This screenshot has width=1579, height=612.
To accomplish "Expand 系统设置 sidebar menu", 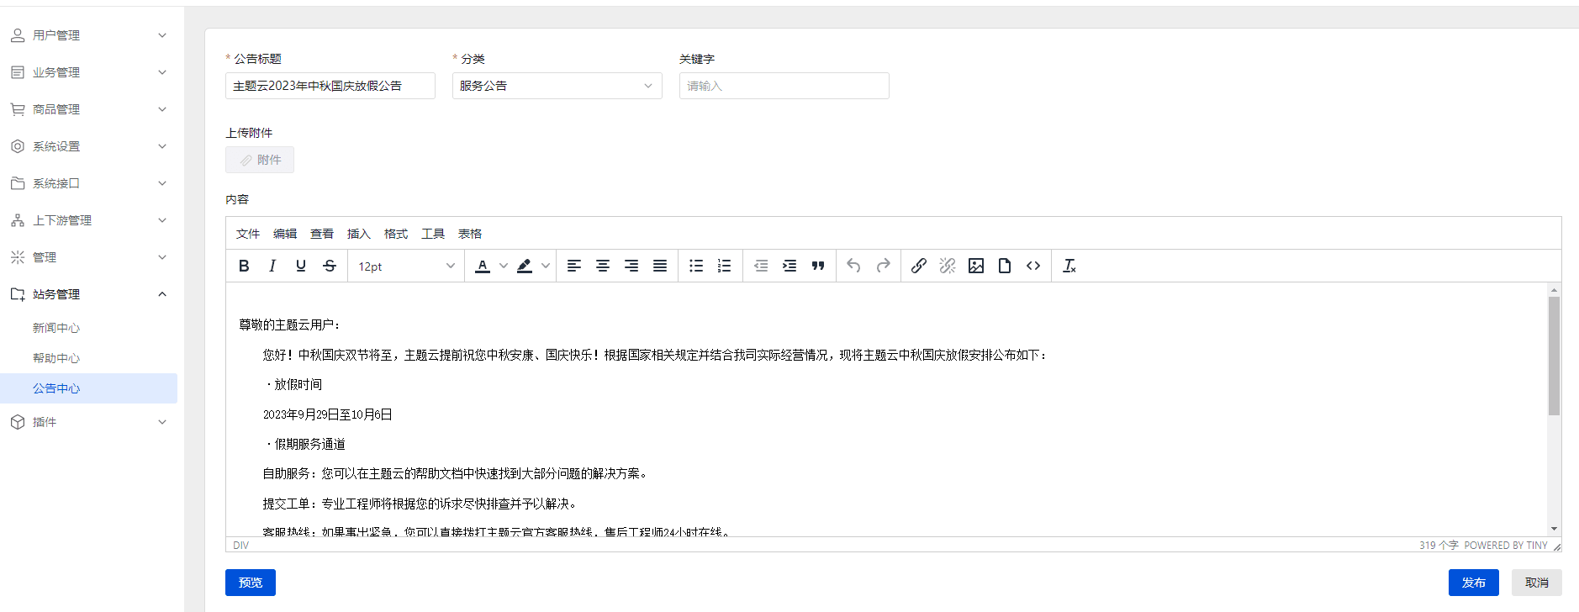I will point(88,146).
